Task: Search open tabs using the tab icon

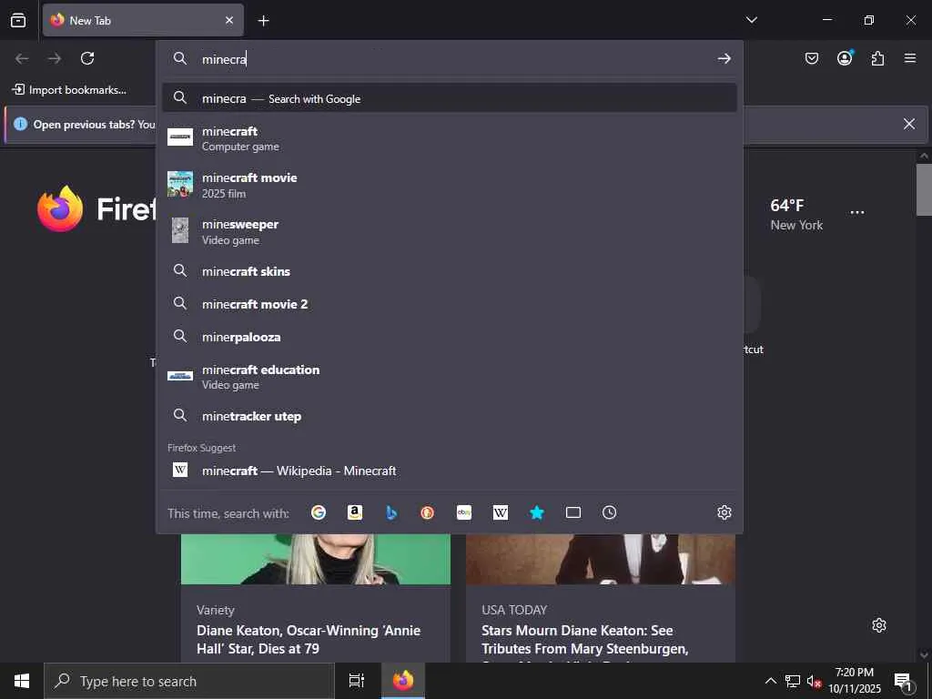Action: click(573, 512)
